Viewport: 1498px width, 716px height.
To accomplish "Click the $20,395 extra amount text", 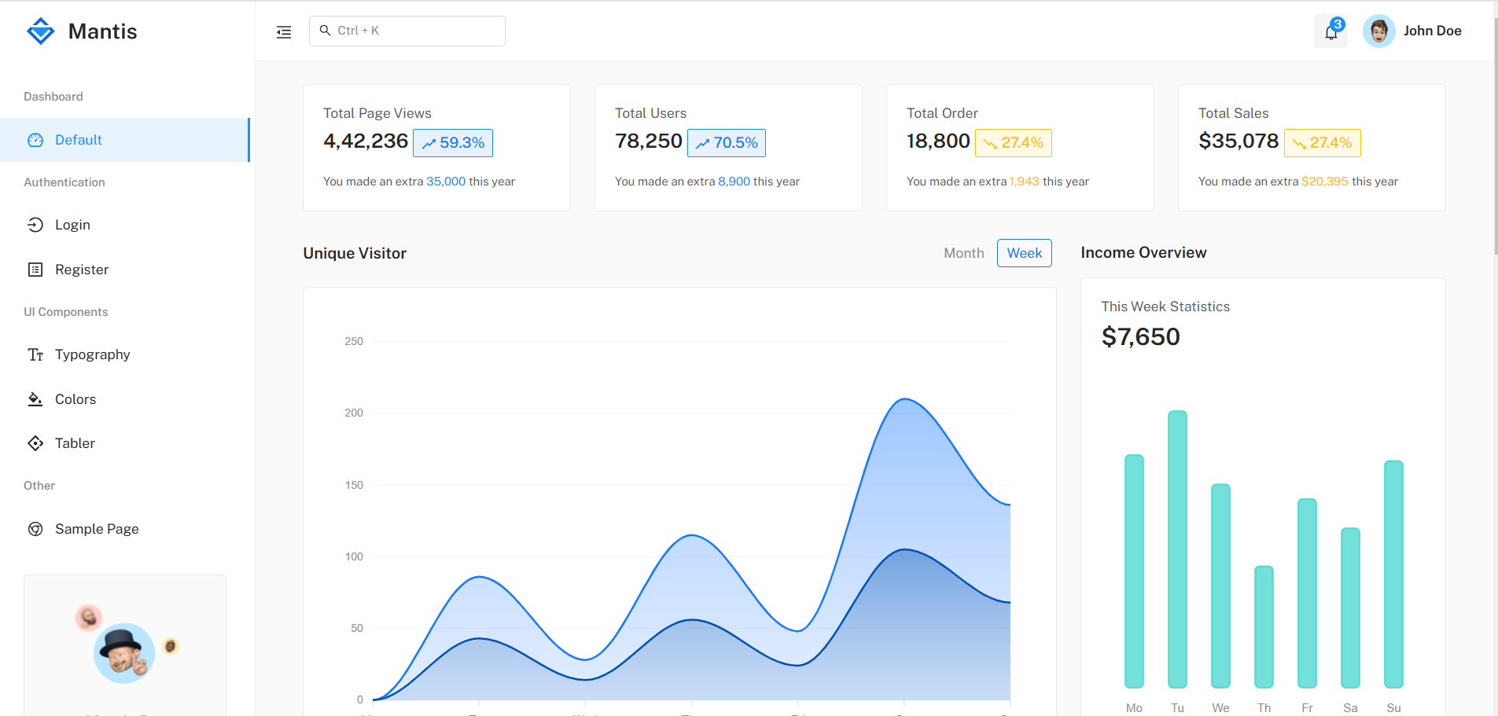I will coord(1325,182).
